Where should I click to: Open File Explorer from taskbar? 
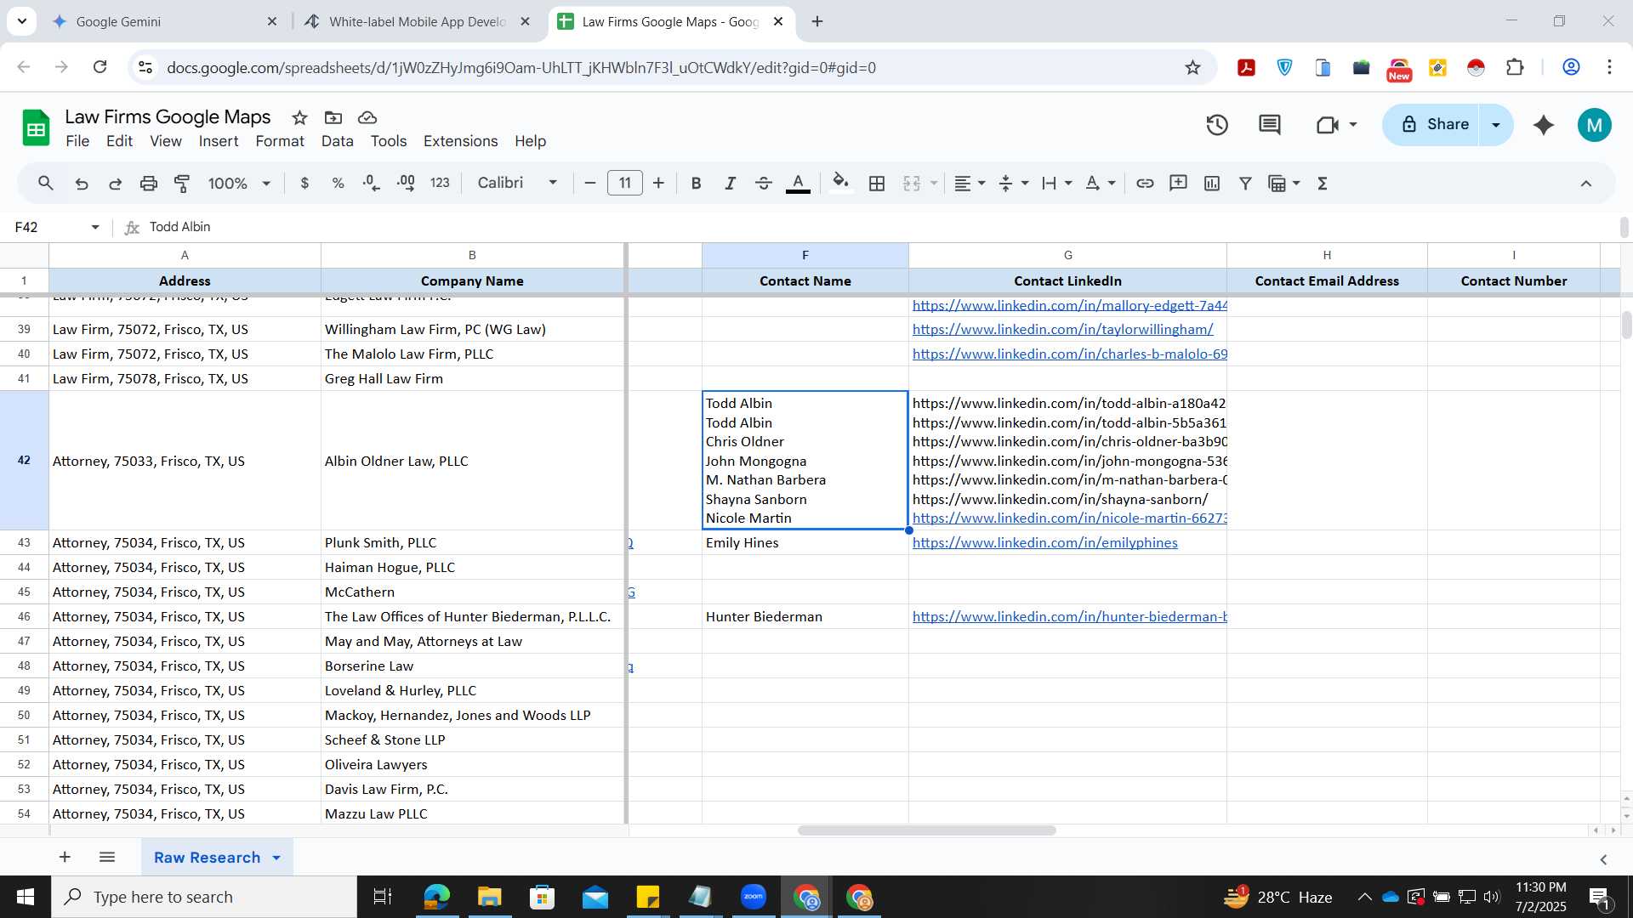(489, 897)
